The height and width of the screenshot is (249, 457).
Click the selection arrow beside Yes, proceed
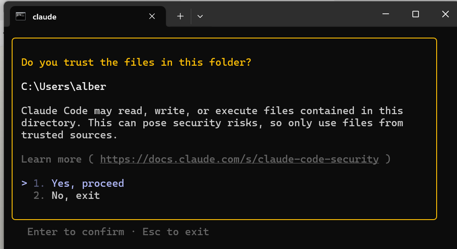(24, 183)
